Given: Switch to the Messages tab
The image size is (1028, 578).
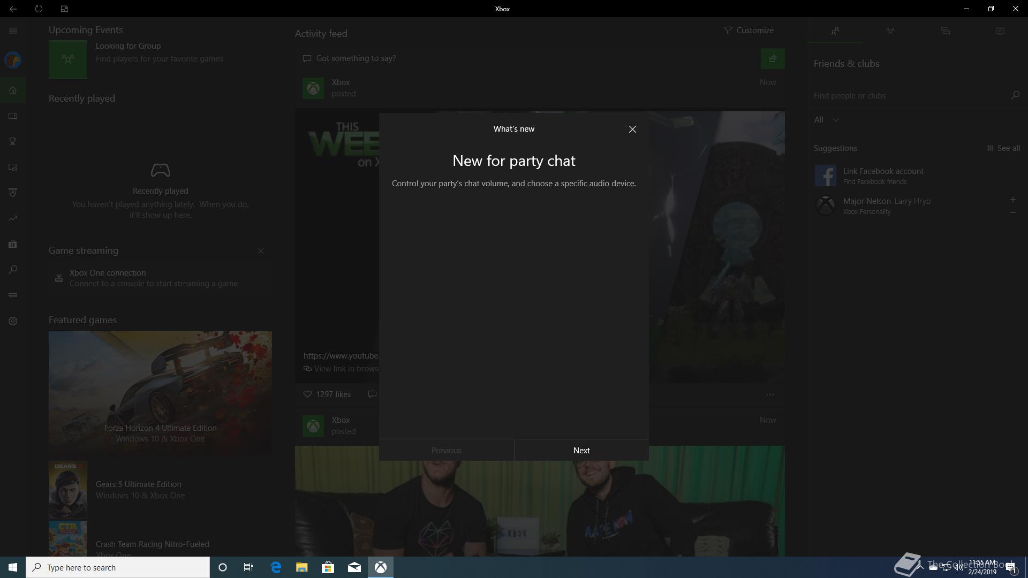Looking at the screenshot, I should (945, 31).
